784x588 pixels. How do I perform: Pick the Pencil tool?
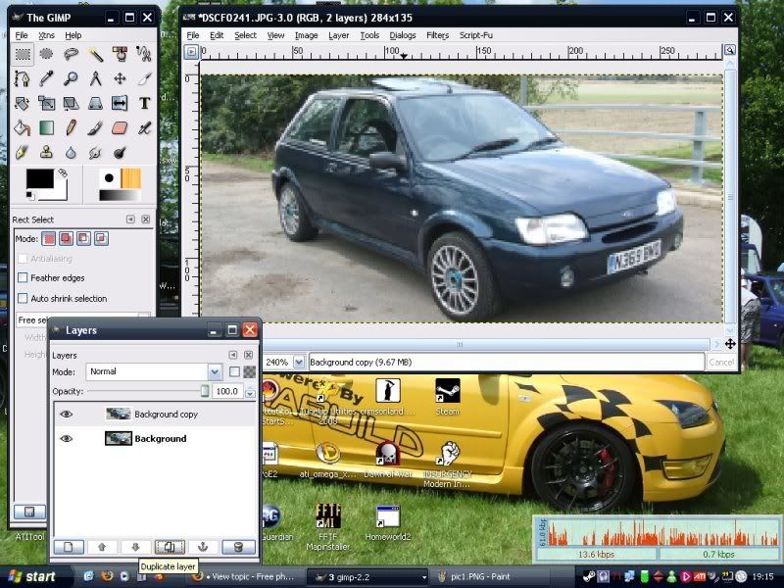tap(71, 127)
